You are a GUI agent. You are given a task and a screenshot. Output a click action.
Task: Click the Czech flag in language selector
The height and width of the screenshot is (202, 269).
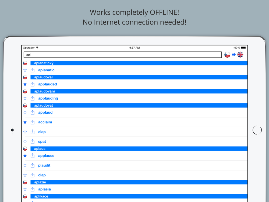227,55
